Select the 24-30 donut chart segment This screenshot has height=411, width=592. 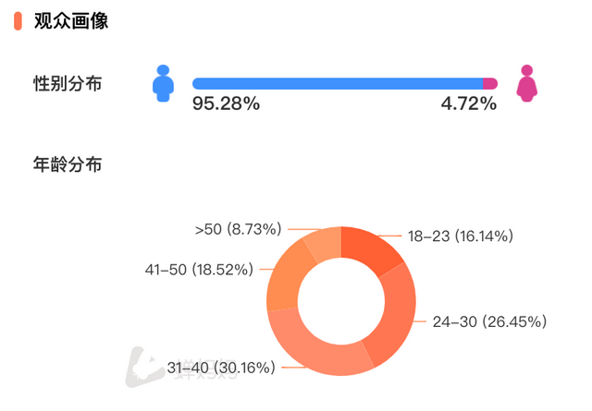tap(395, 316)
